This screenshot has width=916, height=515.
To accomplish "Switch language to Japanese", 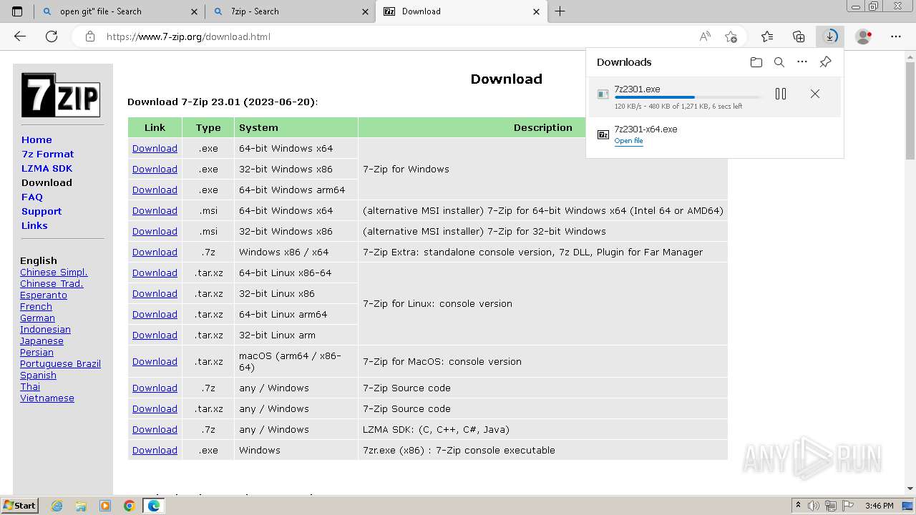I will (42, 340).
